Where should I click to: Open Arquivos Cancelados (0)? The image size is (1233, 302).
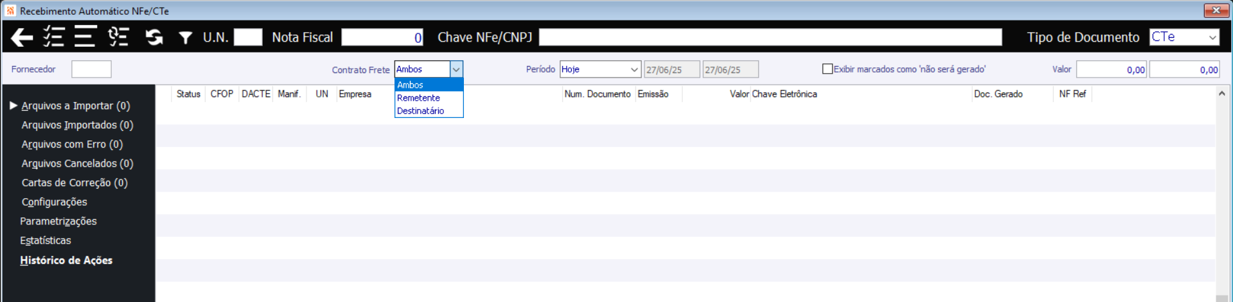(x=77, y=164)
